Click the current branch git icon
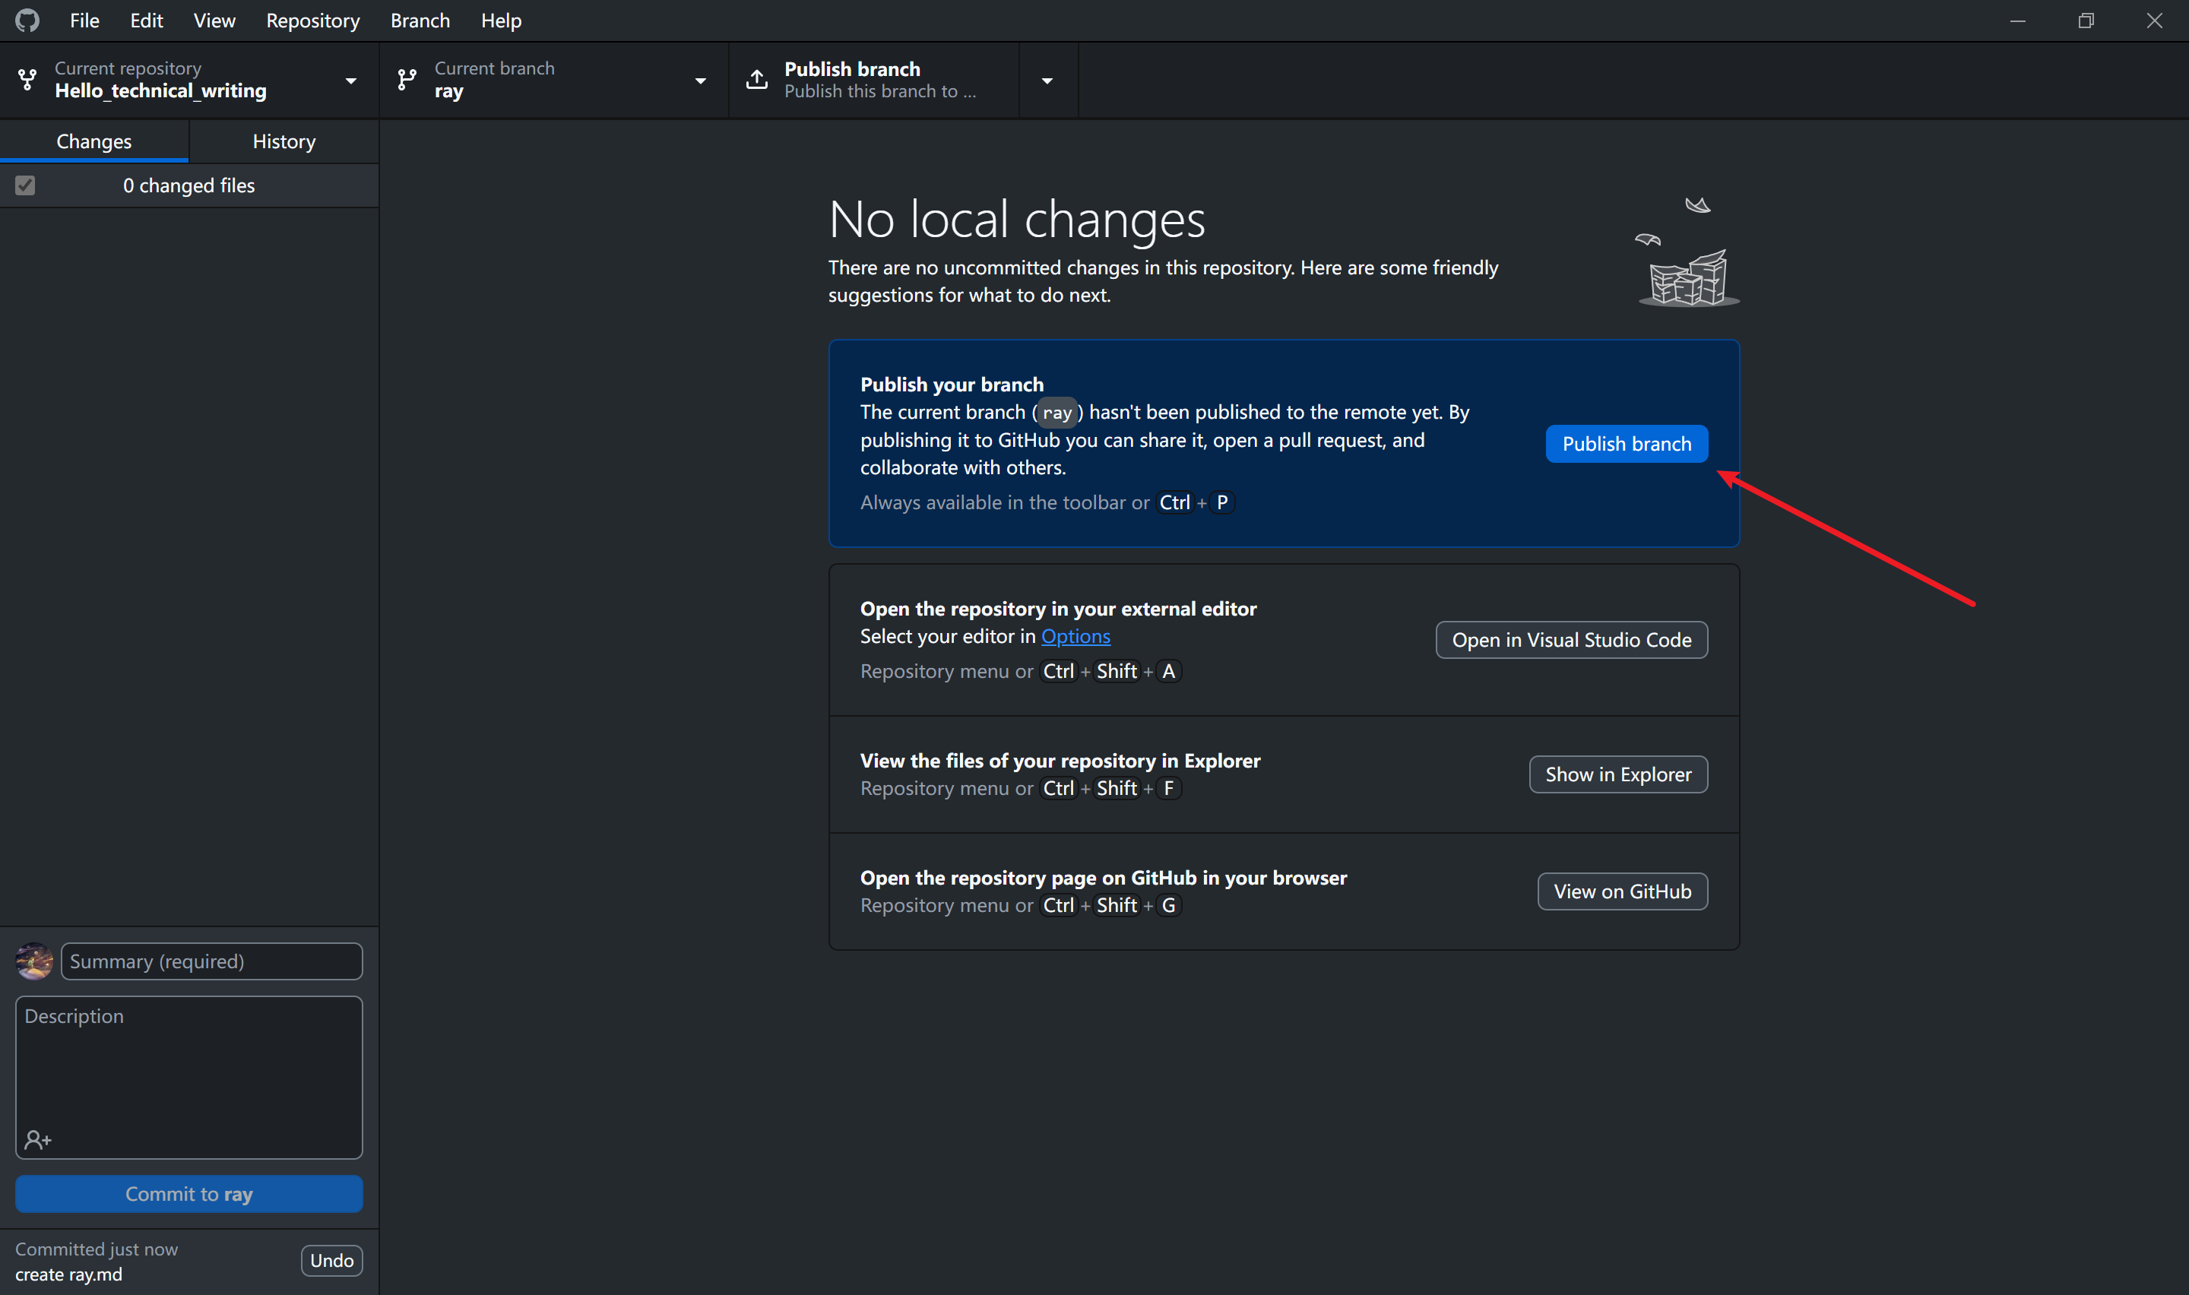Viewport: 2189px width, 1295px height. point(407,81)
